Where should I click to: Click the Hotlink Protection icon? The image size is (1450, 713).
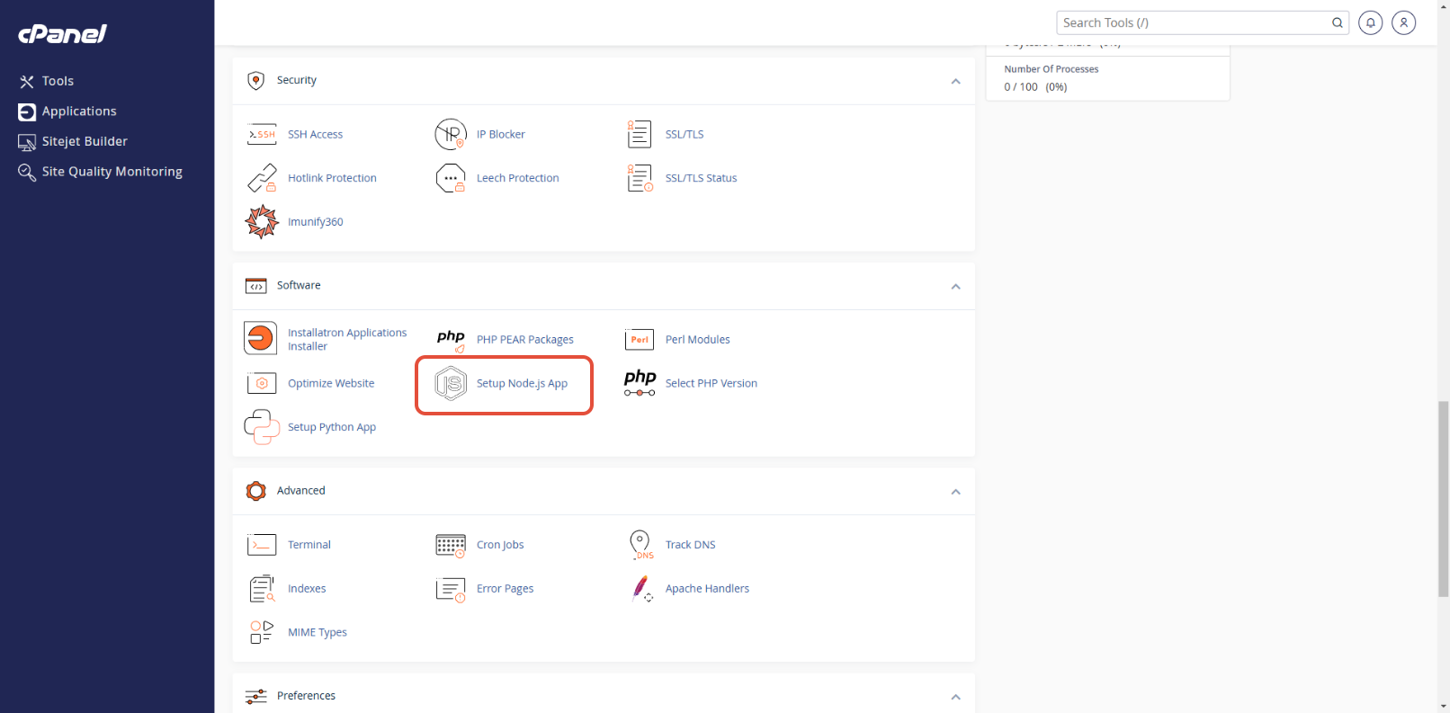tap(262, 178)
